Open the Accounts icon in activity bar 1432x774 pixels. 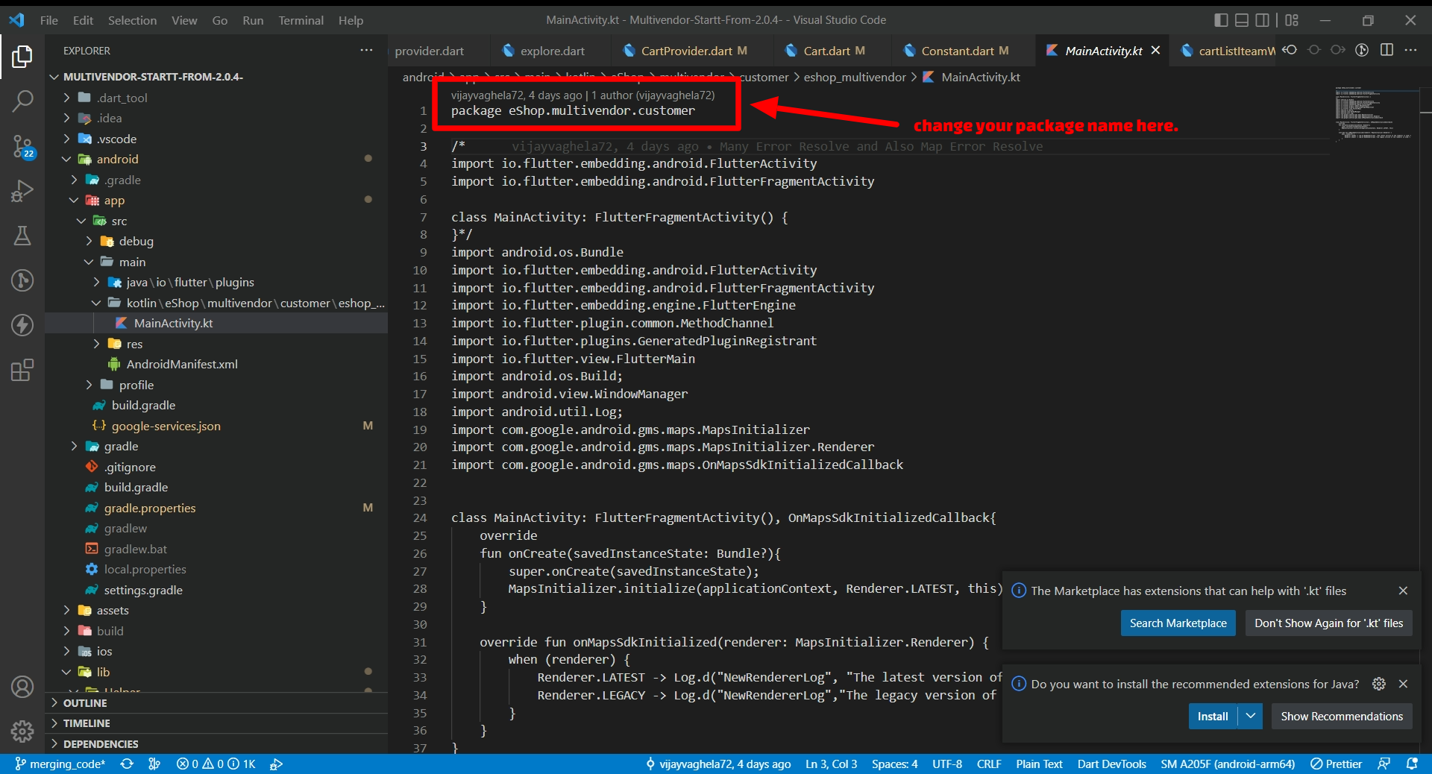click(22, 687)
